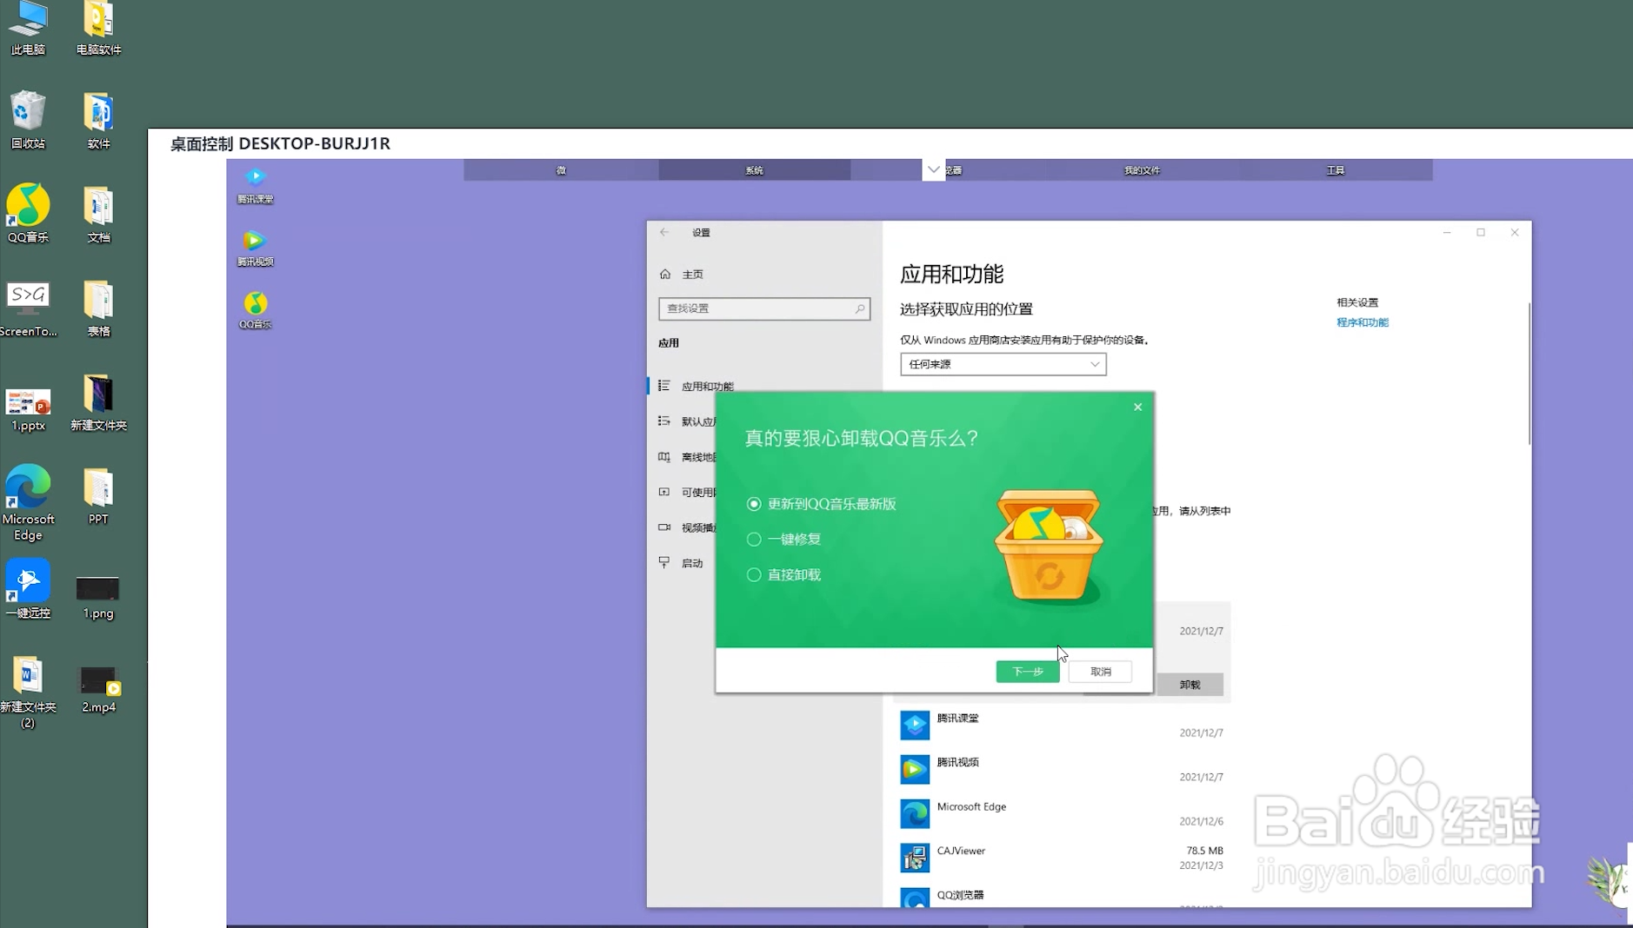Image resolution: width=1633 pixels, height=928 pixels.
Task: Click the grey 卸载 button
Action: pyautogui.click(x=1190, y=685)
